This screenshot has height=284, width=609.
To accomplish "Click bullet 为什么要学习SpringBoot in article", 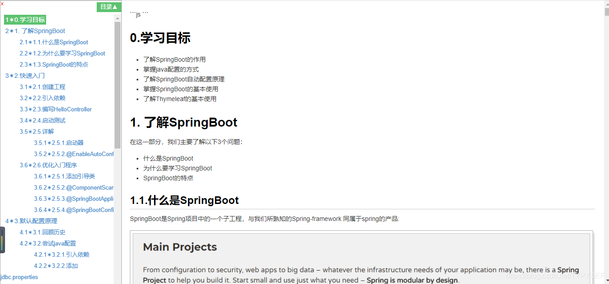I will pyautogui.click(x=178, y=168).
